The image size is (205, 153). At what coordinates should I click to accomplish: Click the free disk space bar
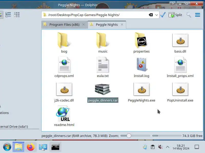point(167,136)
